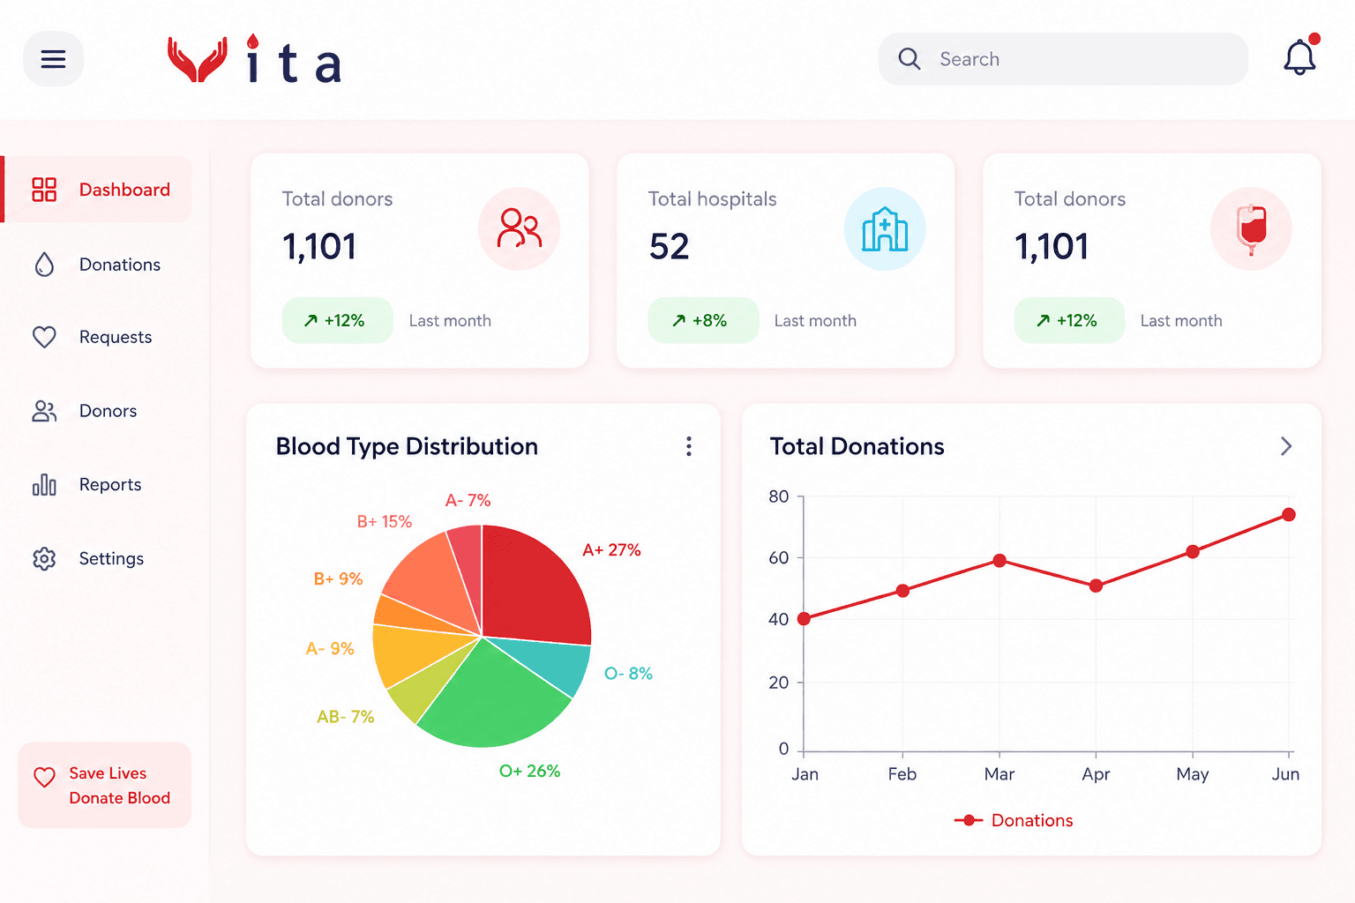Click the Reports bar chart icon

click(44, 484)
